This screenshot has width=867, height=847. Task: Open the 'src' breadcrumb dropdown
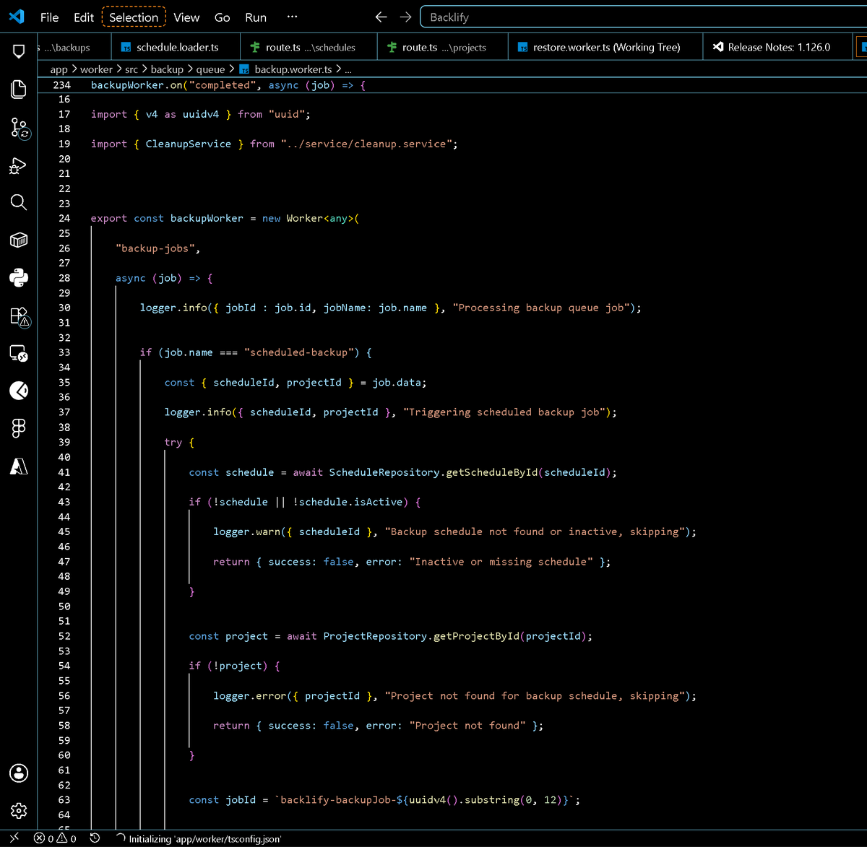pos(131,69)
